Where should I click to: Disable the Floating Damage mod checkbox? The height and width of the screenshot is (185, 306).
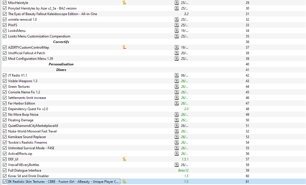tap(5, 120)
